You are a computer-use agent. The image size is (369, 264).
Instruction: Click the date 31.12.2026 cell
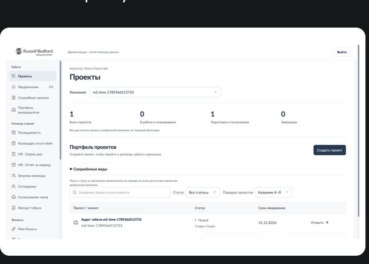pos(267,223)
